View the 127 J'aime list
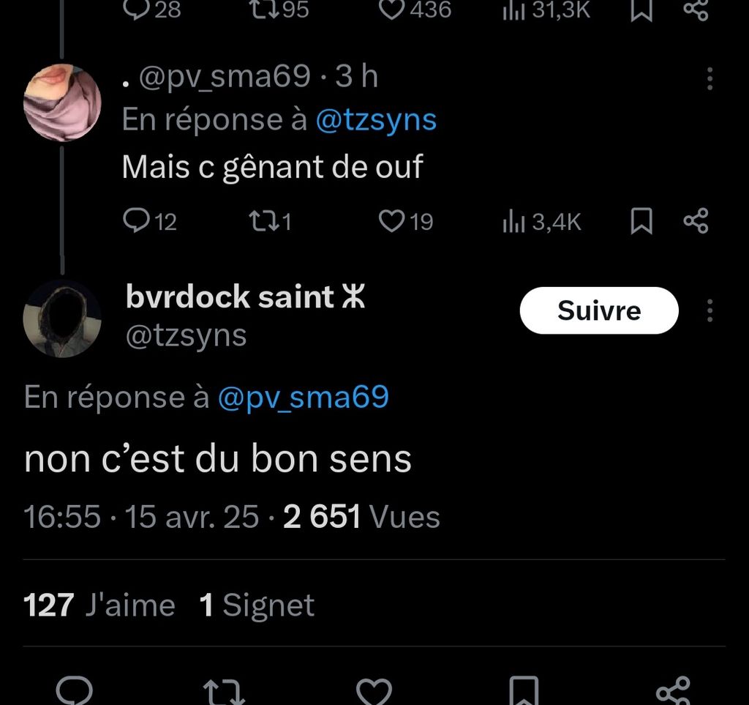 pos(99,605)
